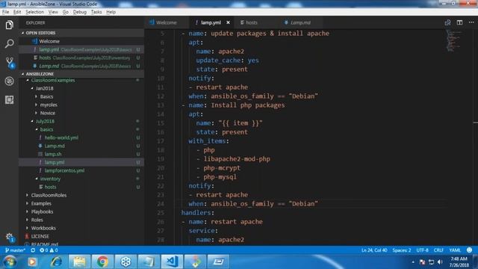The width and height of the screenshot is (478, 269).
Task: Collapse the ANSIBLEZONE section
Action: coord(82,74)
